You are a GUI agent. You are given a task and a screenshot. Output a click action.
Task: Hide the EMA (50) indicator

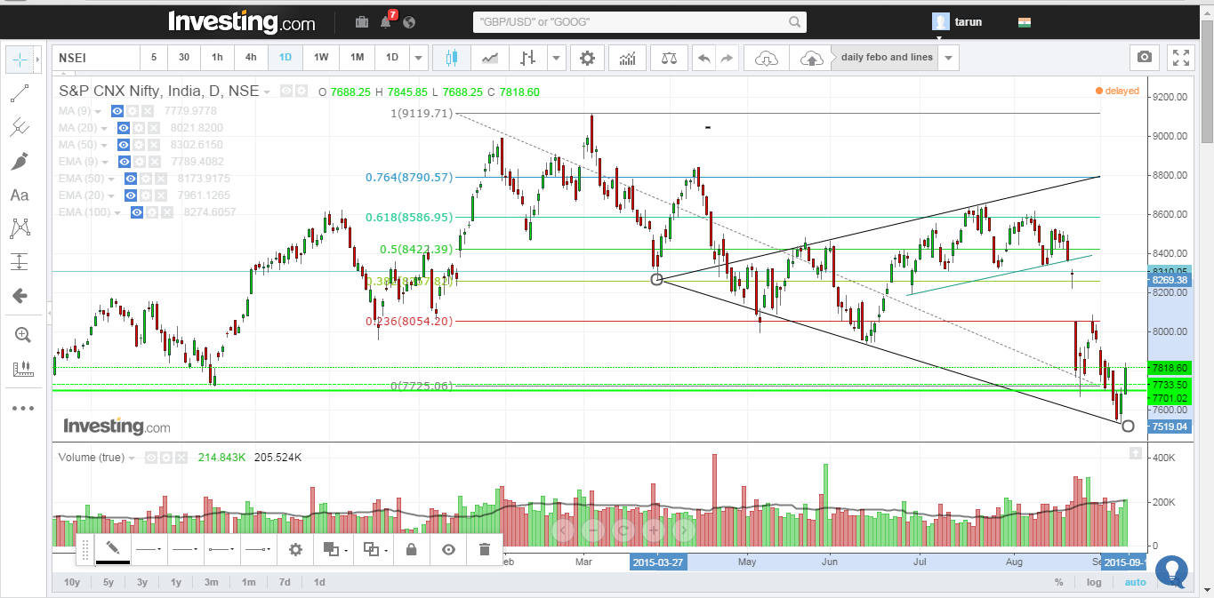pyautogui.click(x=131, y=179)
